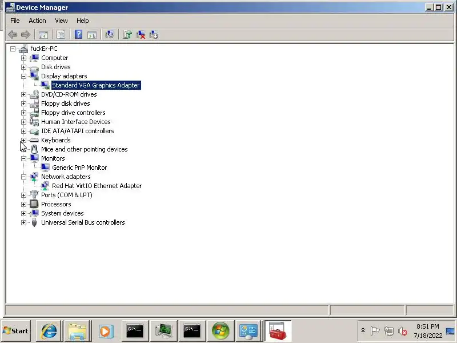The height and width of the screenshot is (343, 457).
Task: Open Windows Media Player from taskbar
Action: point(106,331)
